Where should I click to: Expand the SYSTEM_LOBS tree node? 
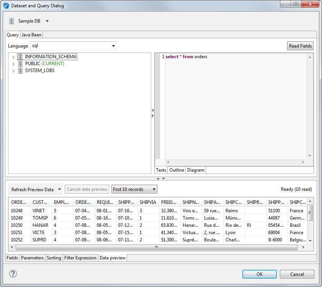tap(13, 71)
